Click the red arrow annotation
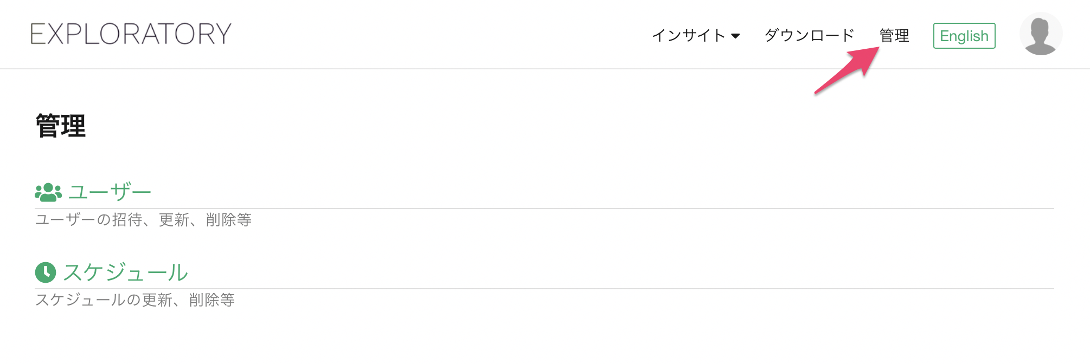The height and width of the screenshot is (364, 1090). coord(847,70)
